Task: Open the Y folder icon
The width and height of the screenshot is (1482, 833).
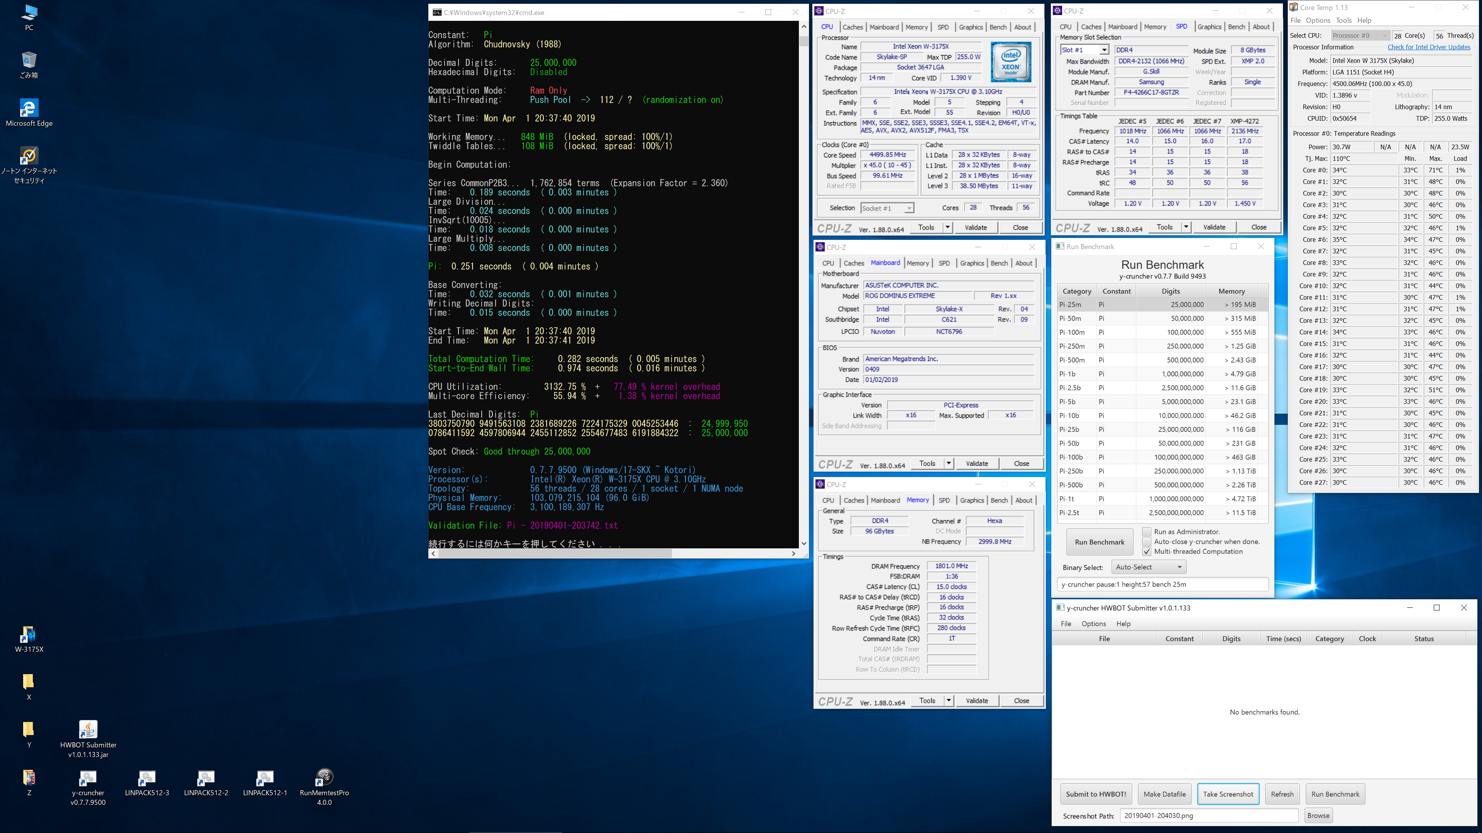Action: click(x=29, y=735)
